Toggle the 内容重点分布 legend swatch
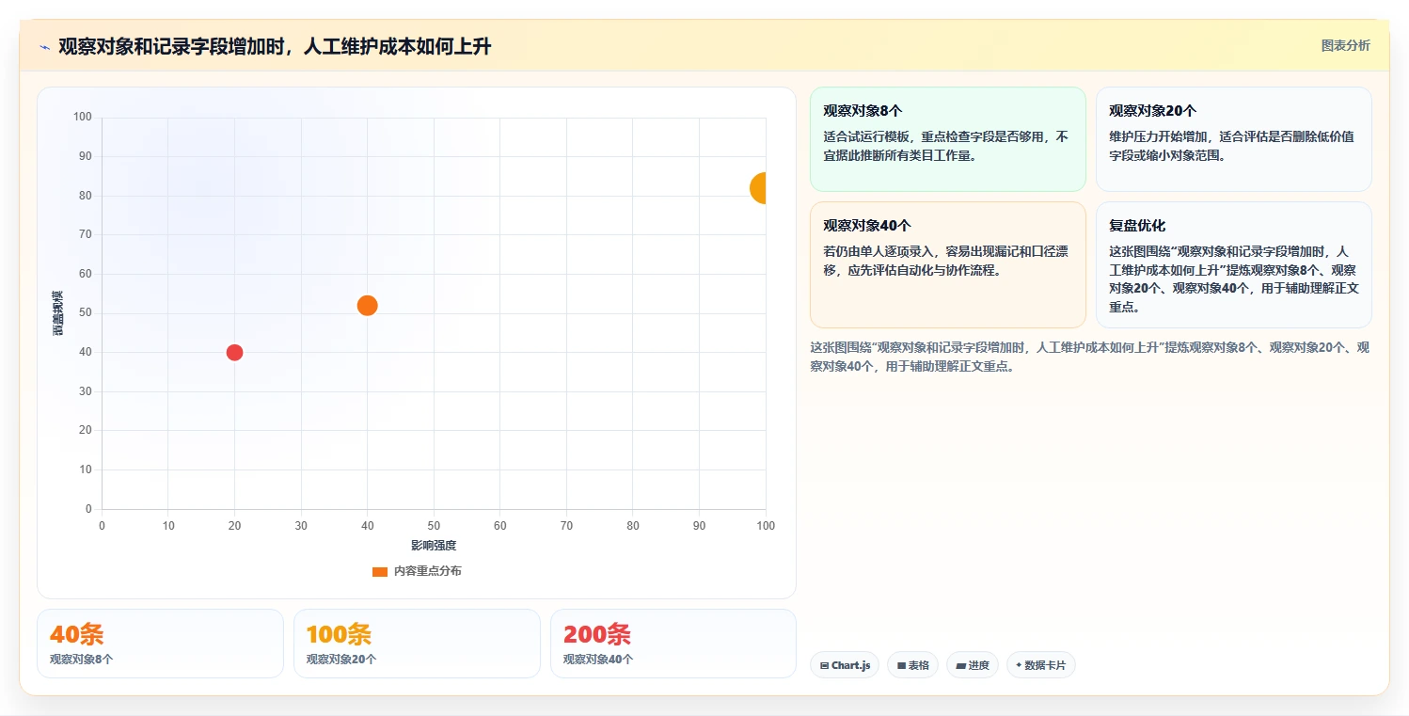1409x716 pixels. click(x=380, y=571)
